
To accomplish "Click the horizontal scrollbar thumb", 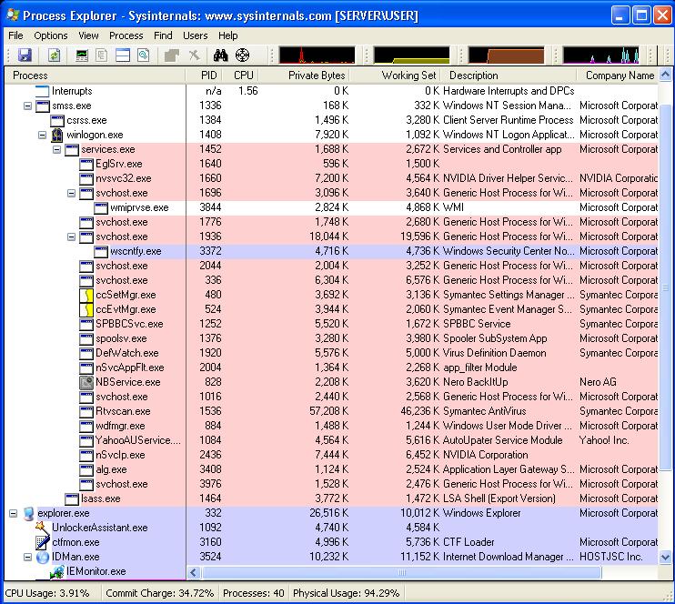I will click(402, 572).
